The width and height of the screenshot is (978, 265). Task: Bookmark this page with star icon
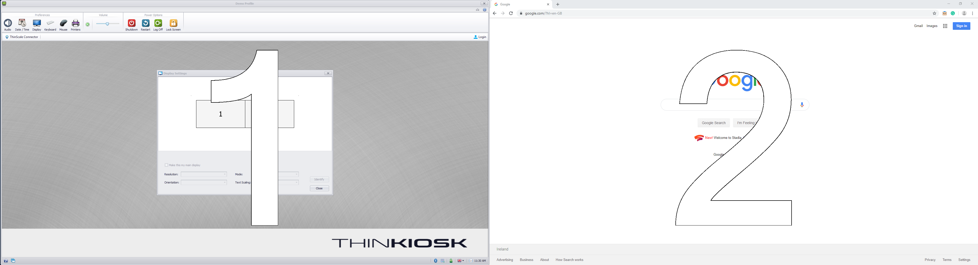click(934, 13)
